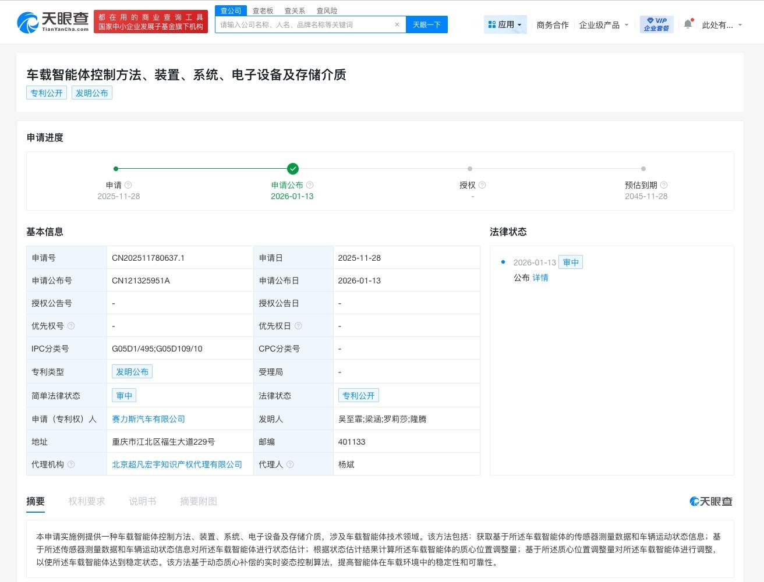This screenshot has width=764, height=582.
Task: Expand the 企业级产品 dropdown
Action: [603, 25]
